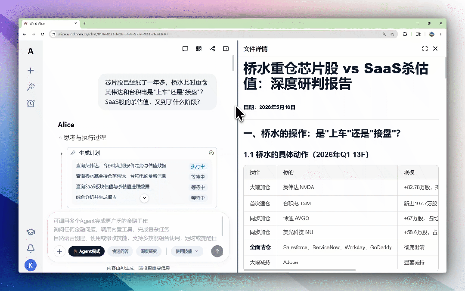Select 深度研究 mode
The height and width of the screenshot is (291, 465).
point(149,251)
